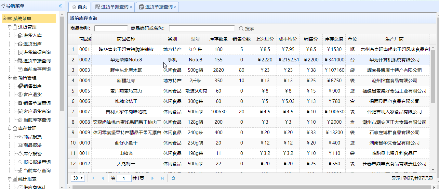
Task: Collapse the 进货管理 tree node
Action: (9, 27)
